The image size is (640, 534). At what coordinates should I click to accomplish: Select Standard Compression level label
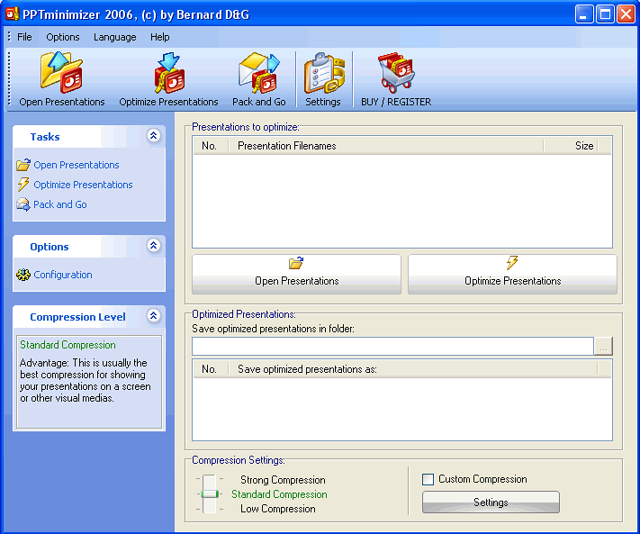click(279, 494)
